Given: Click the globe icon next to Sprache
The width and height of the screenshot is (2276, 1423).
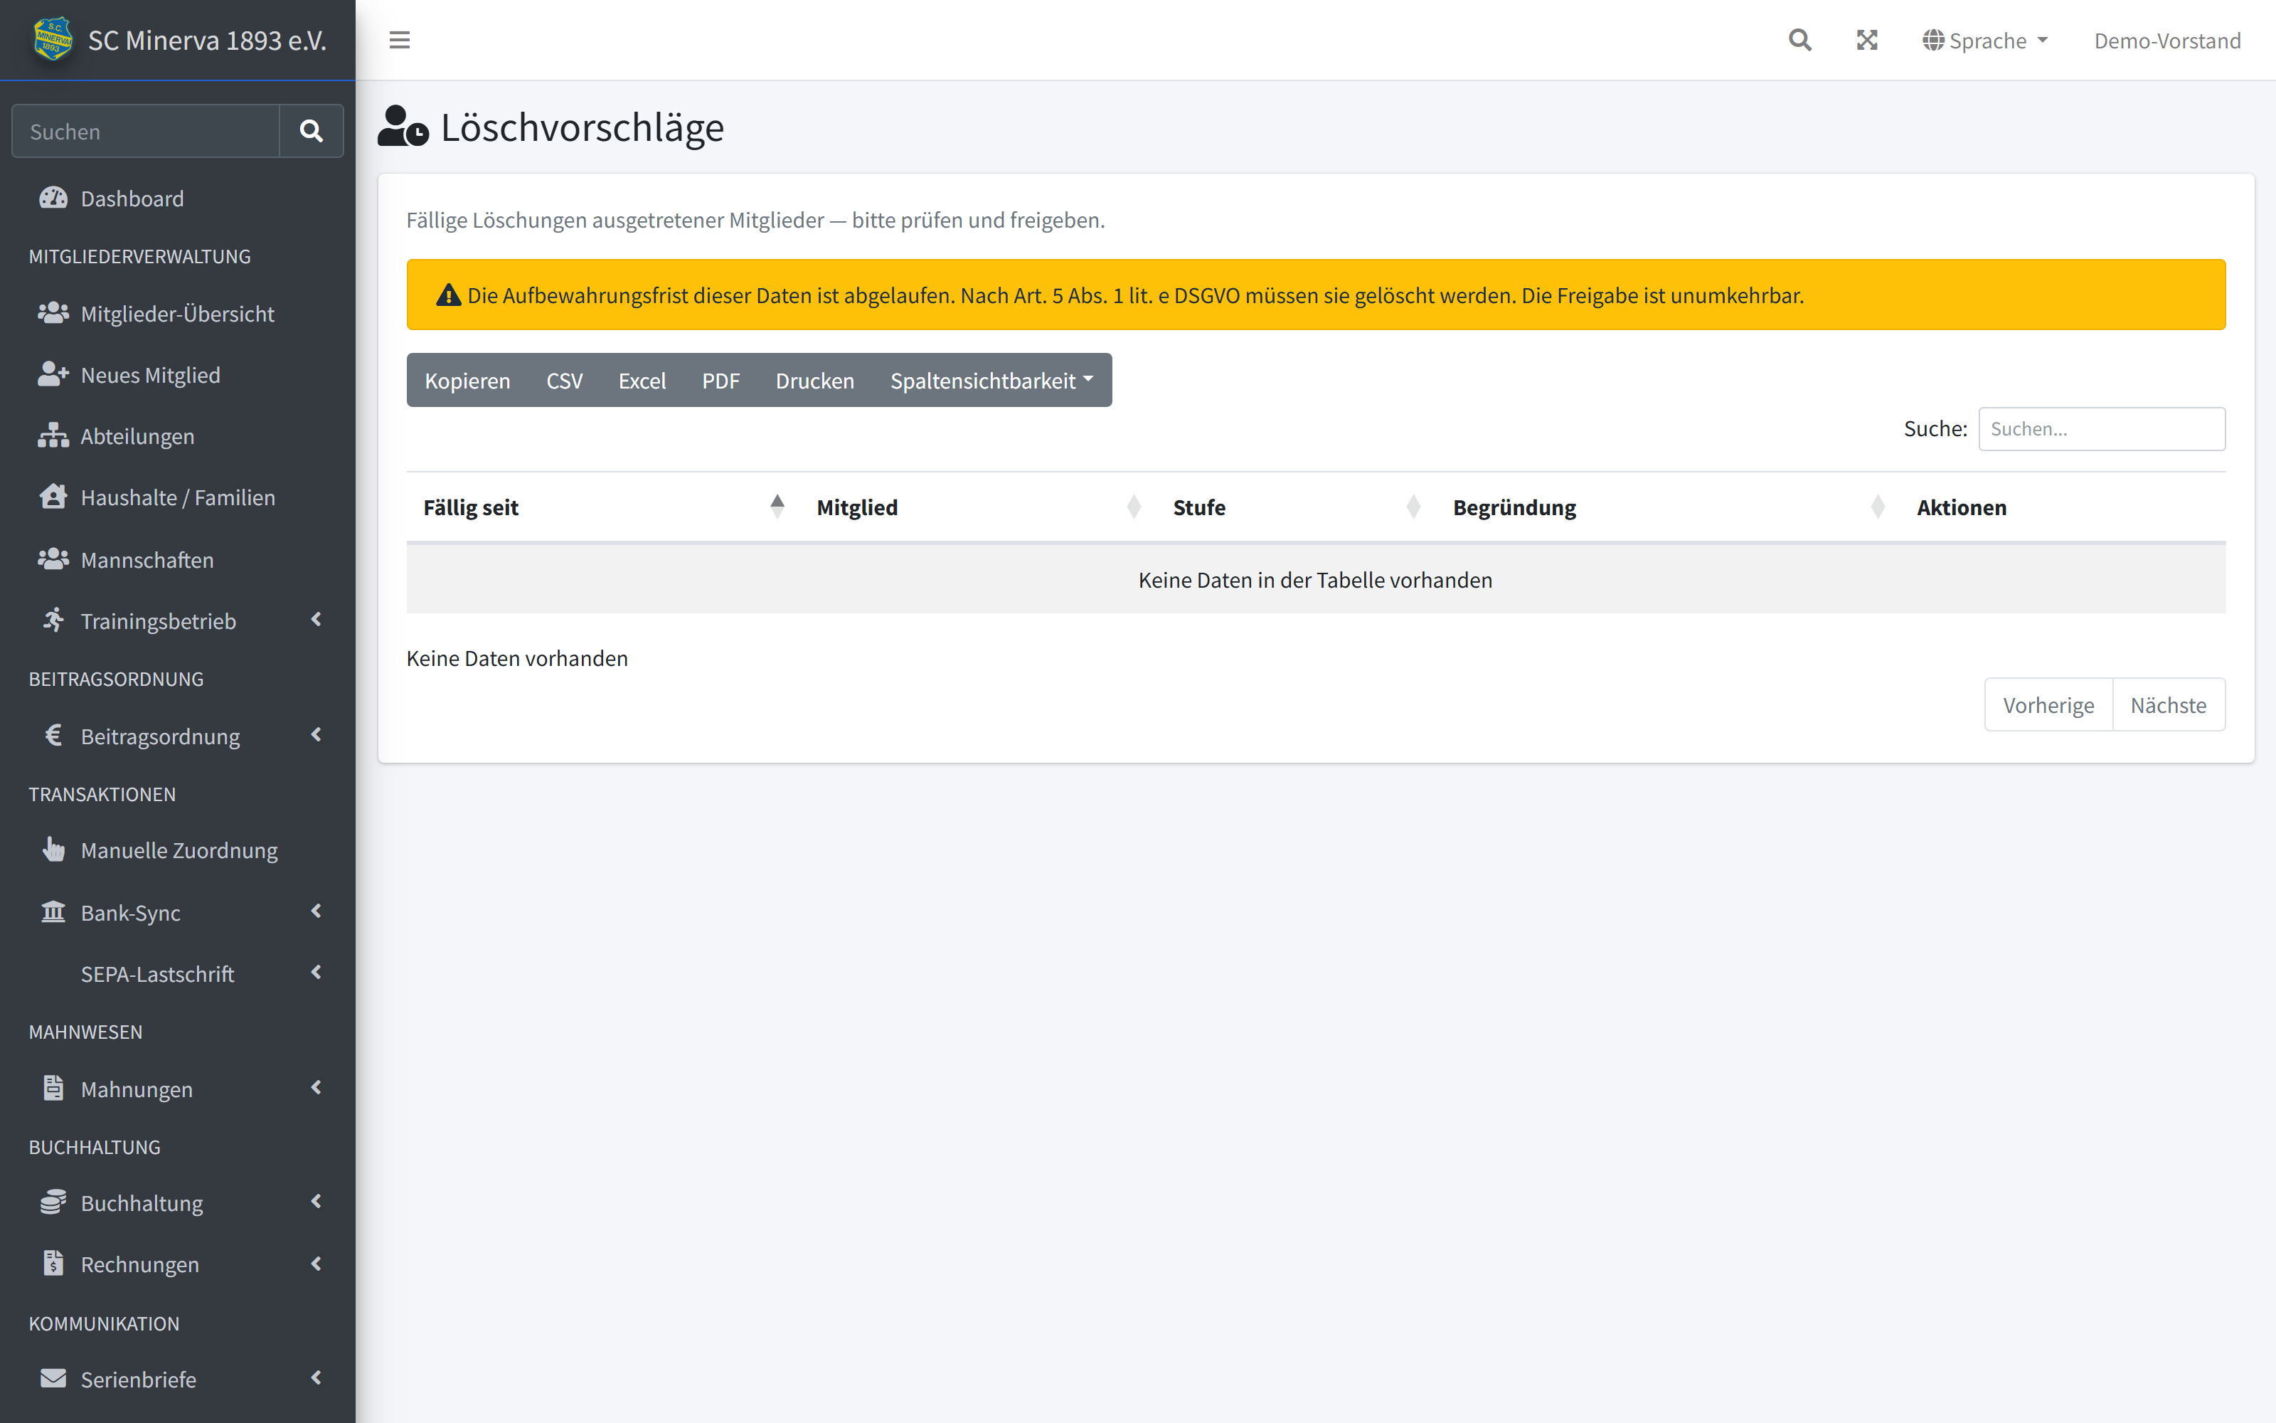Looking at the screenshot, I should (x=1932, y=40).
